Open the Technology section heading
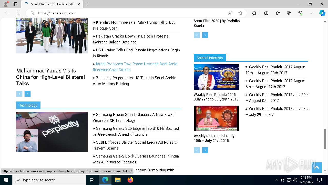This screenshot has width=328, height=185. tap(28, 105)
